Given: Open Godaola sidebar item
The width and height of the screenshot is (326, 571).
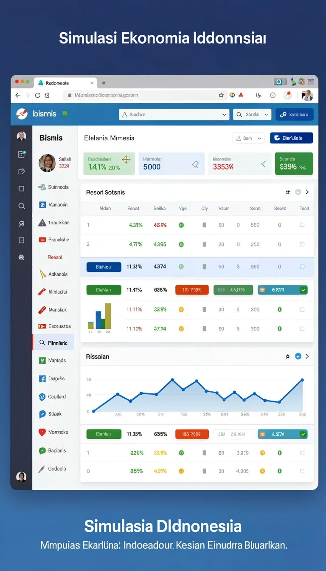Looking at the screenshot, I should click(x=53, y=469).
